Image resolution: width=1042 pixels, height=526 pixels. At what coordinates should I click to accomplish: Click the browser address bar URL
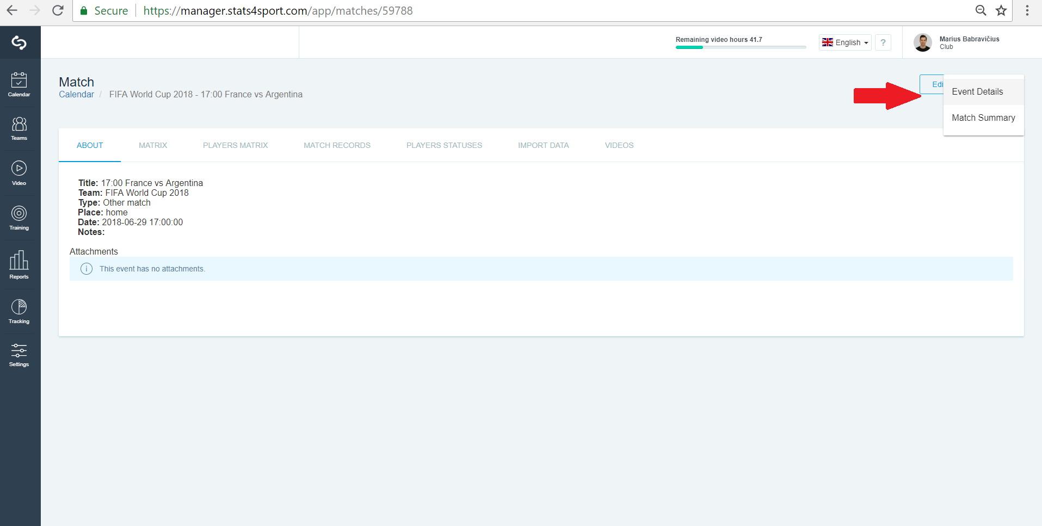(278, 11)
